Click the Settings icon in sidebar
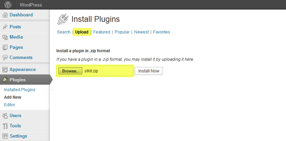This screenshot has height=141, width=286. click(5, 136)
